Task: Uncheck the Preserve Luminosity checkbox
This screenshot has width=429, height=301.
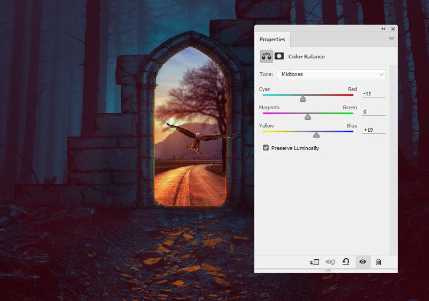Action: coord(266,148)
